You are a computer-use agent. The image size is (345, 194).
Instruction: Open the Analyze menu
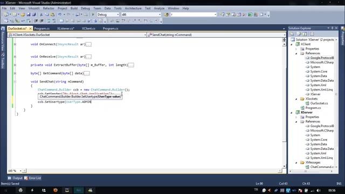click(x=159, y=9)
